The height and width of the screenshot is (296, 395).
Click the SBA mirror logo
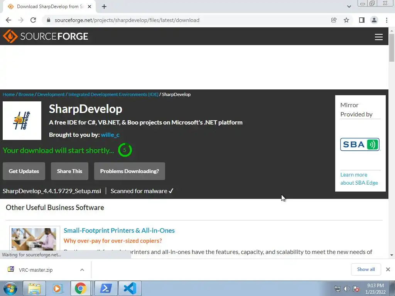[x=360, y=145]
